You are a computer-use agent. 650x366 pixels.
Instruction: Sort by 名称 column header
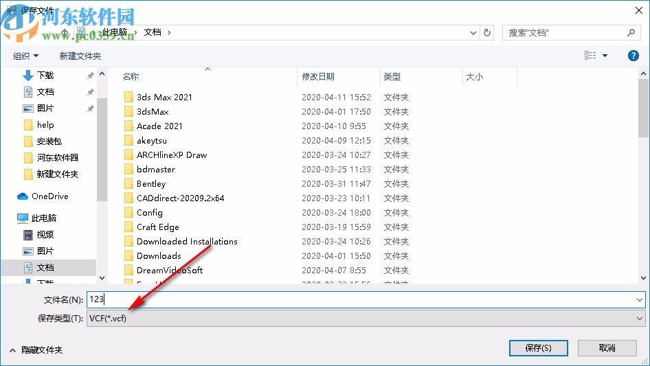coord(131,77)
